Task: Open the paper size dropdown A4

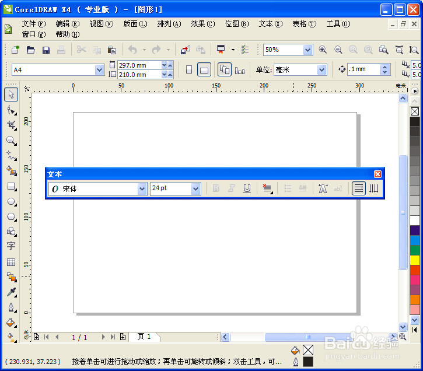Action: (x=100, y=70)
